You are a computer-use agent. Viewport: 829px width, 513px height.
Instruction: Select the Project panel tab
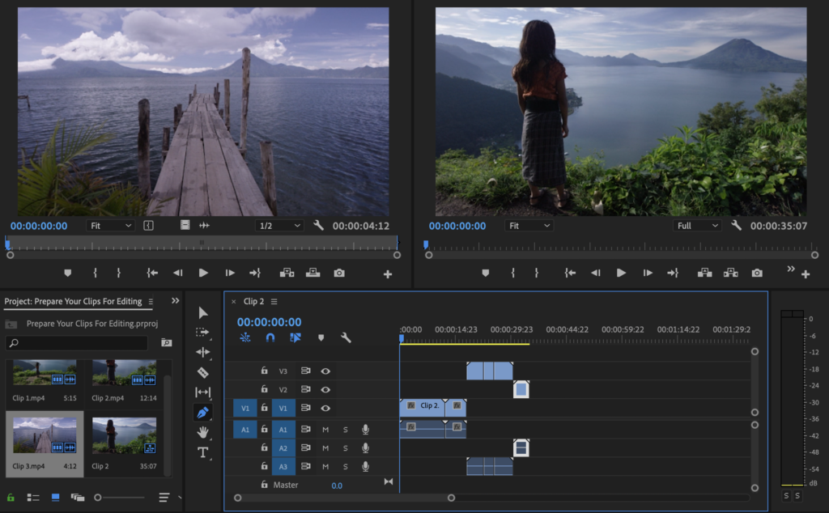pyautogui.click(x=73, y=302)
